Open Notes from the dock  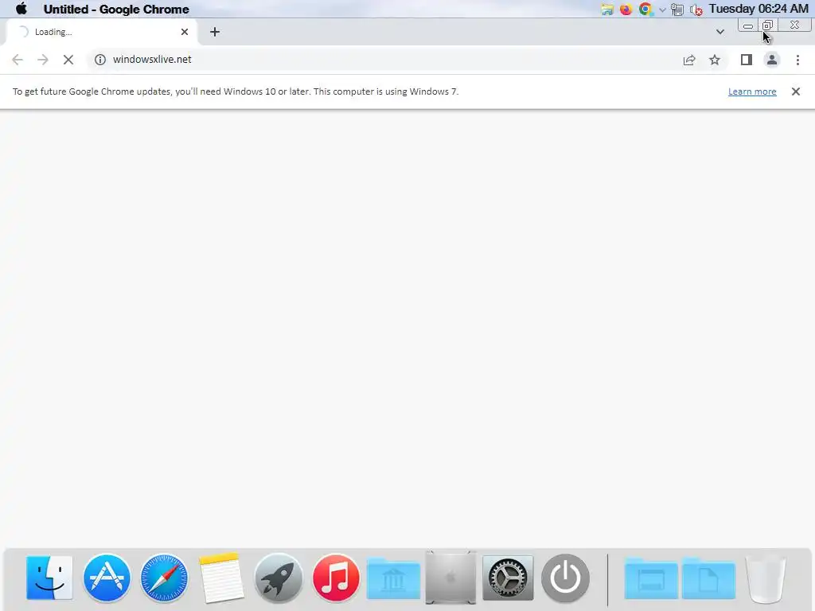[x=221, y=578]
